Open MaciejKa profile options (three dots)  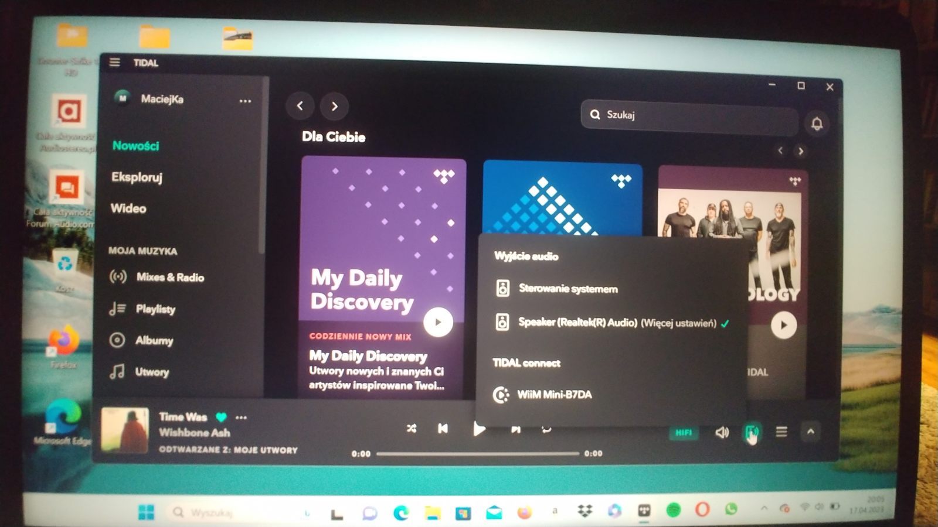(x=245, y=101)
